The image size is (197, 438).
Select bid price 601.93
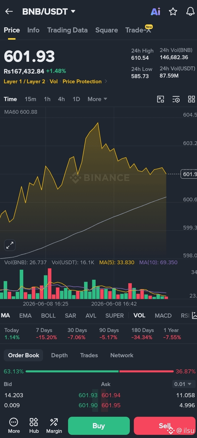click(88, 395)
